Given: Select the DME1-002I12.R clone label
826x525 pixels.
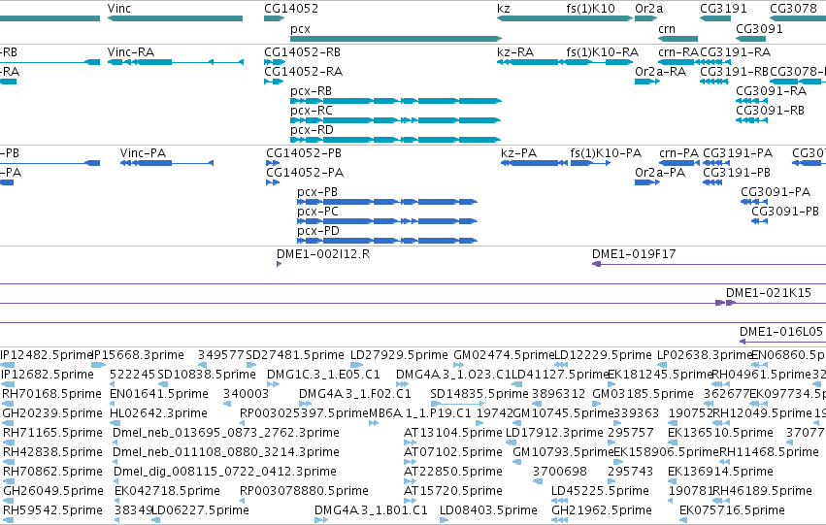Looking at the screenshot, I should pyautogui.click(x=323, y=254).
